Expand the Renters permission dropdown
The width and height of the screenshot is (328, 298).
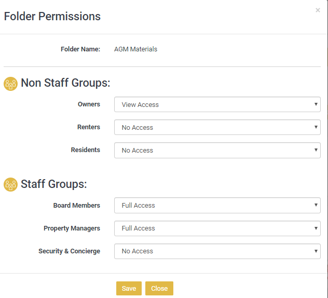[x=217, y=127]
